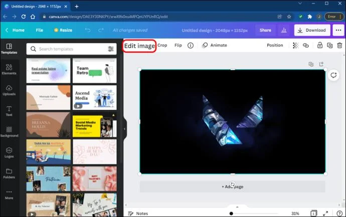
Task: Open the Background panel icon
Action: pos(9,132)
